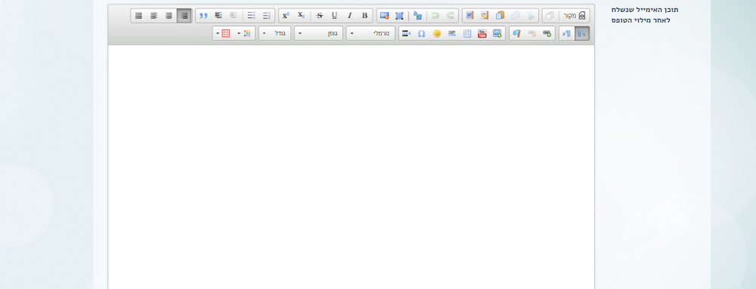Open the multicolor palette text color dropdown
Image resolution: width=756 pixels, height=289 pixels.
pos(244,34)
